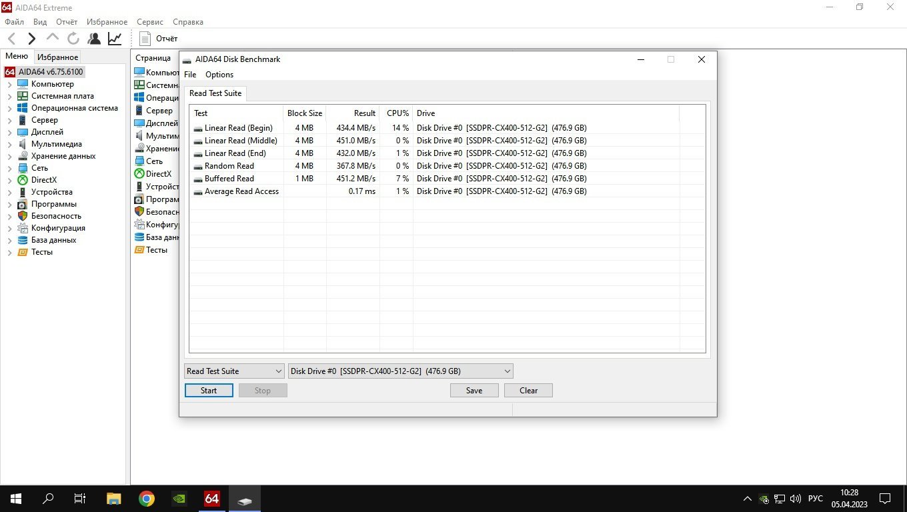
Task: Click the Clear results button
Action: (x=528, y=391)
